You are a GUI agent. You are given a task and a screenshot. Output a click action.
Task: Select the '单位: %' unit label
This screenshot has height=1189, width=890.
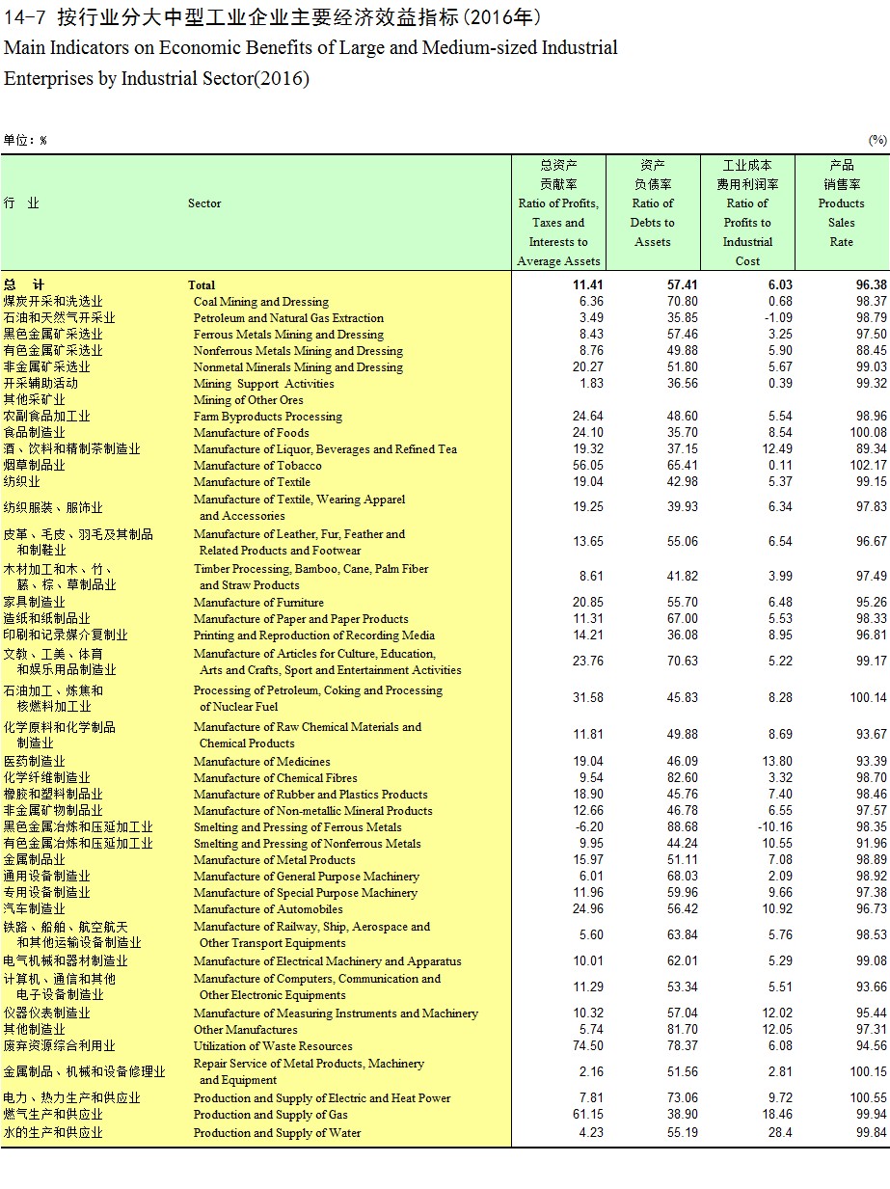(x=25, y=141)
